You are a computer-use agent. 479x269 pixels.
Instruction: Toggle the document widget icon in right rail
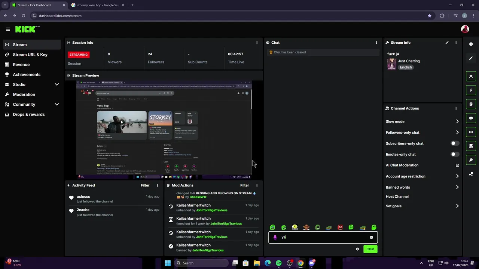pos(471,104)
